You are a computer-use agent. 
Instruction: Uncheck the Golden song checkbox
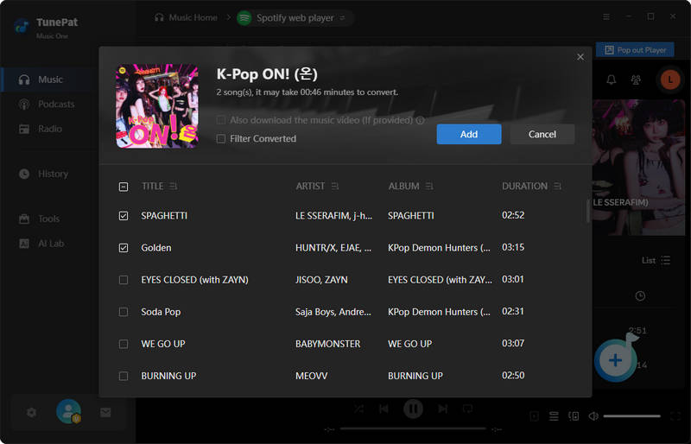pos(124,248)
